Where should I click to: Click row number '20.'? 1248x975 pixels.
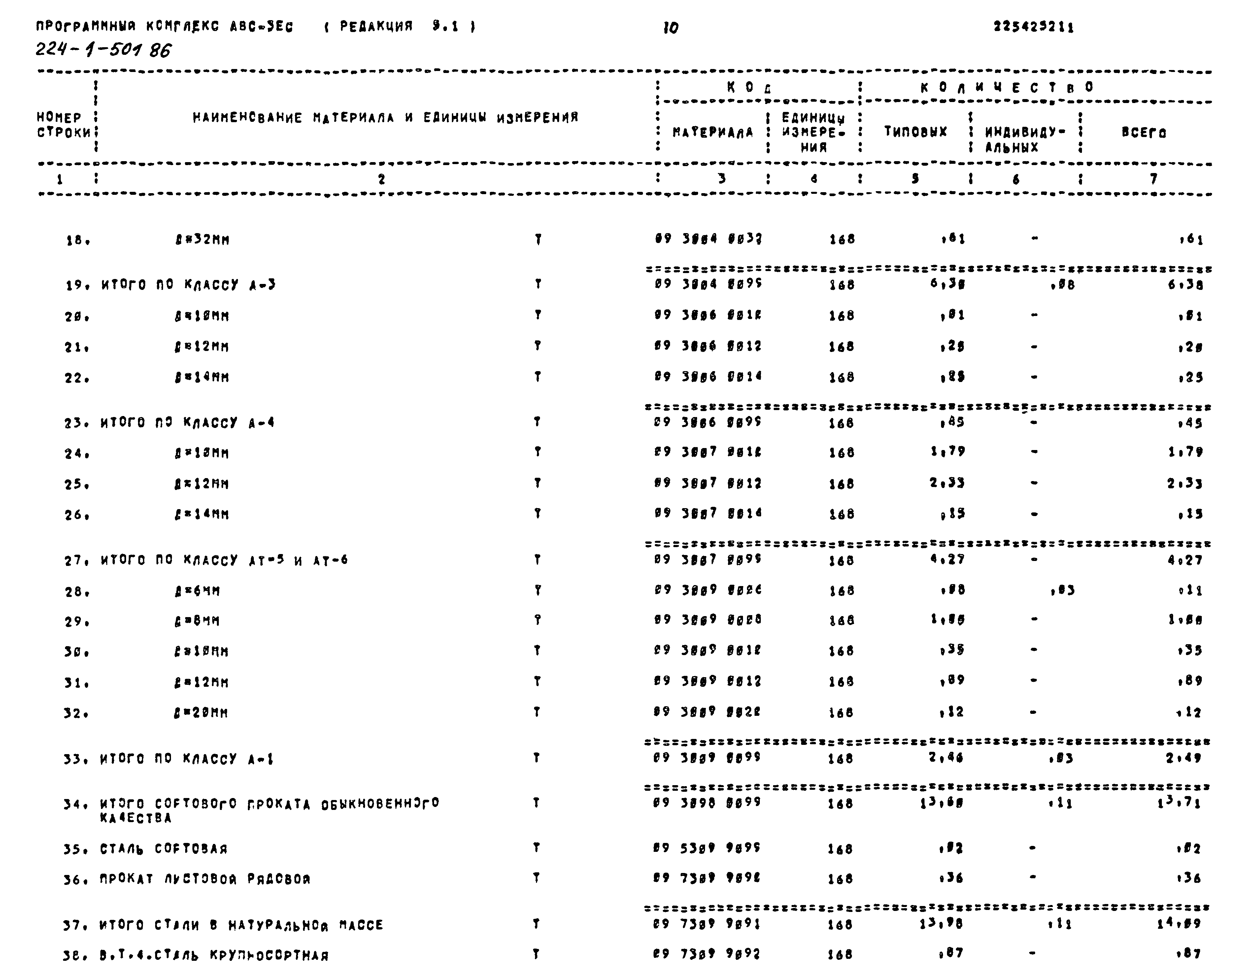pyautogui.click(x=77, y=316)
